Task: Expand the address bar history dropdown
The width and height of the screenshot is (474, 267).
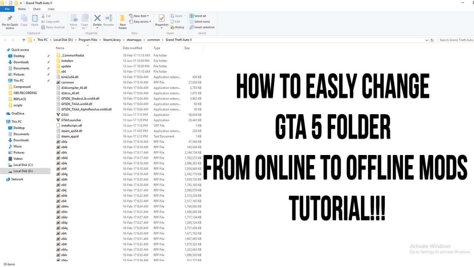Action: [426, 40]
